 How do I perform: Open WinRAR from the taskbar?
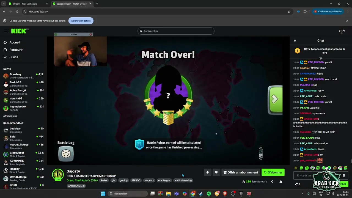point(160,194)
